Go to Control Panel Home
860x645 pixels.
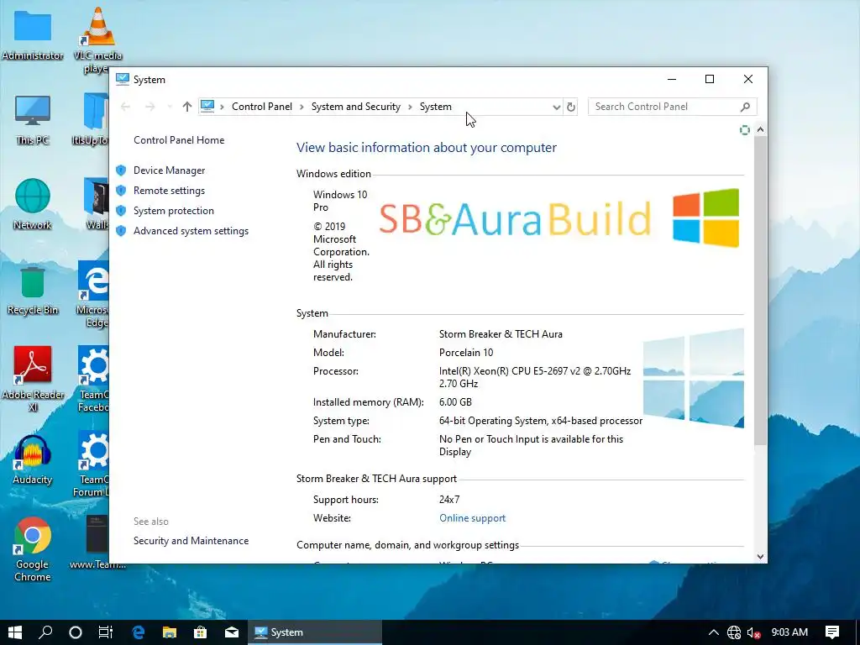pos(179,140)
